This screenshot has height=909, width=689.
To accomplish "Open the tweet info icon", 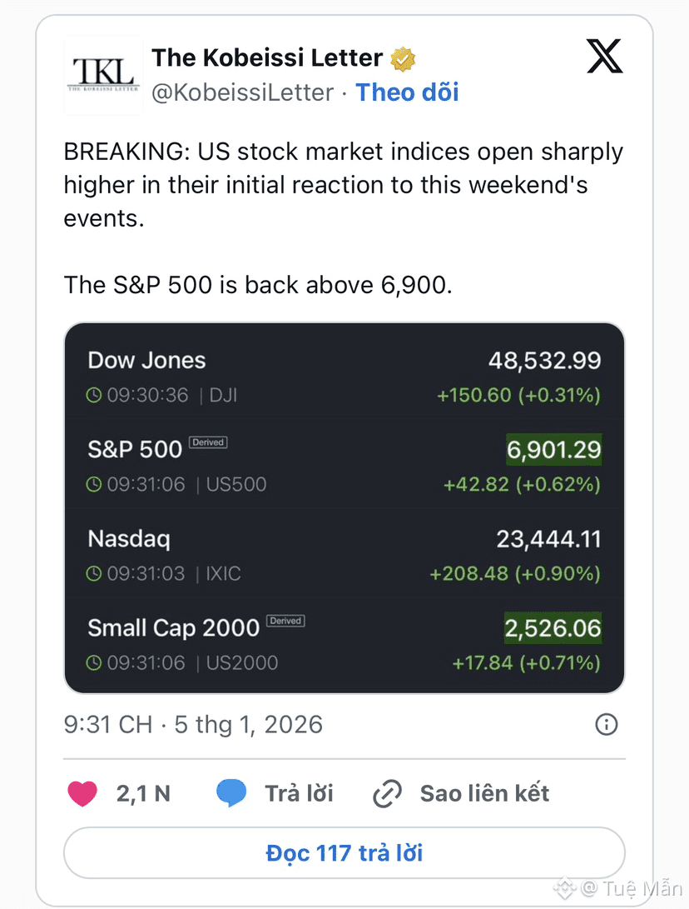I will click(x=607, y=725).
